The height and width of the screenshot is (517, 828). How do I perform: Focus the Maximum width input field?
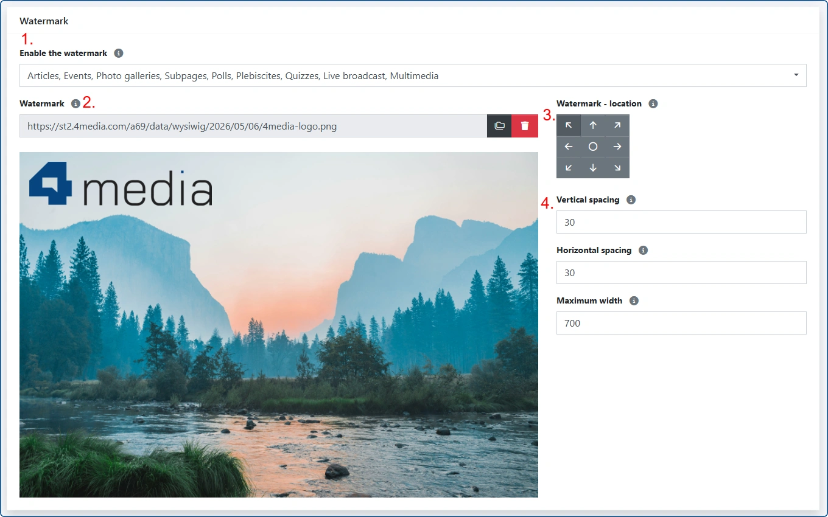tap(681, 323)
